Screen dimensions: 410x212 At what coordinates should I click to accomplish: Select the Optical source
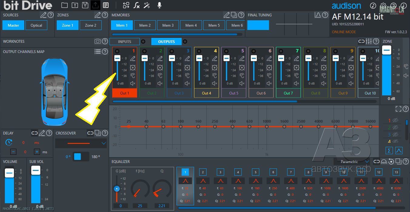[x=36, y=25]
